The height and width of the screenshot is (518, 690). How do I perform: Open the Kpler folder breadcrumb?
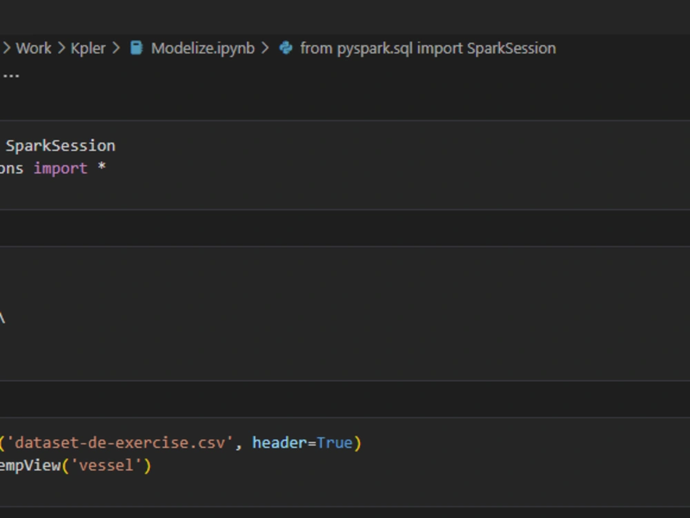88,48
